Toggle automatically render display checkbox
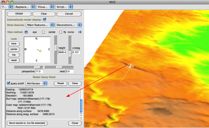Image resolution: width=209 pixels, height=128 pixels. (44, 19)
